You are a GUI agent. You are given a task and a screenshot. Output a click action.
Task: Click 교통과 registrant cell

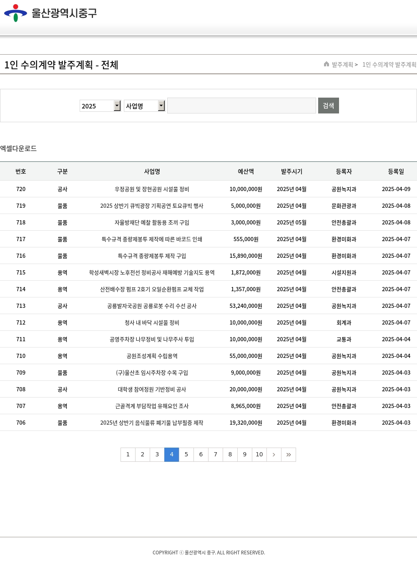pos(344,339)
